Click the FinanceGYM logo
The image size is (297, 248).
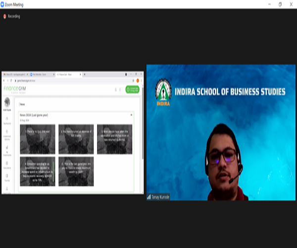pyautogui.click(x=15, y=90)
